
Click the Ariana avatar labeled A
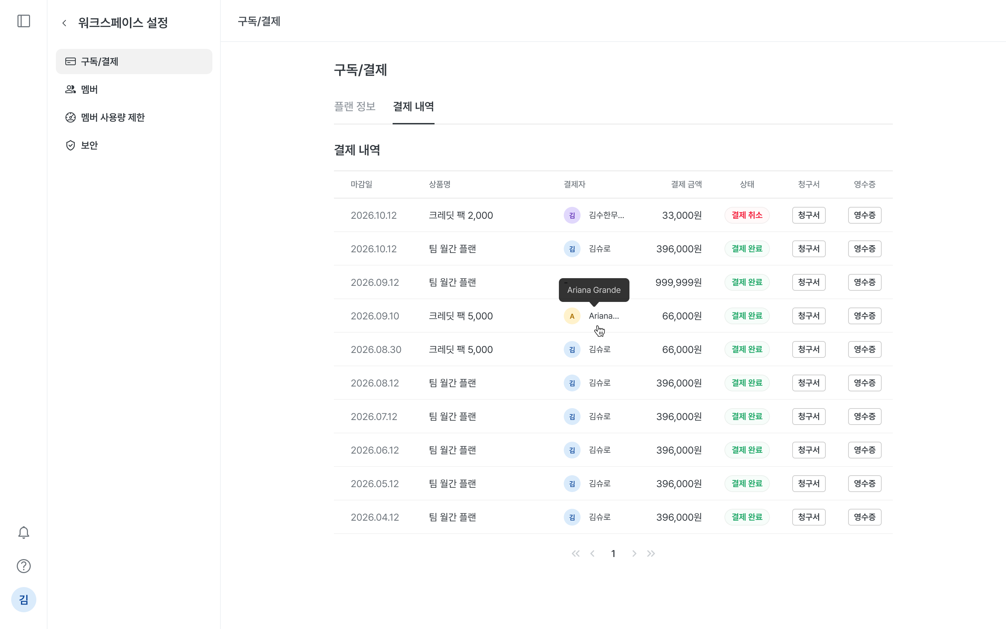(572, 316)
